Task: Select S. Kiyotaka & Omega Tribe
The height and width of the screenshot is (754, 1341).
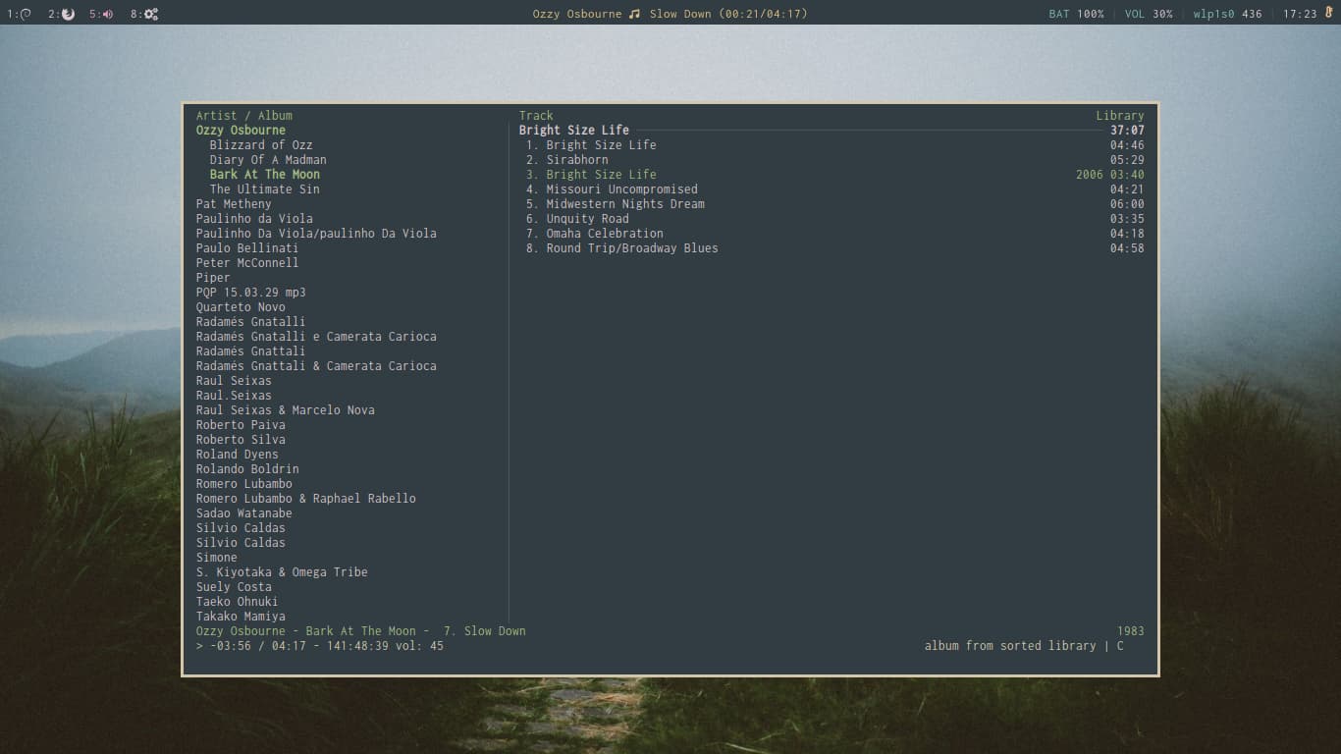Action: point(282,571)
